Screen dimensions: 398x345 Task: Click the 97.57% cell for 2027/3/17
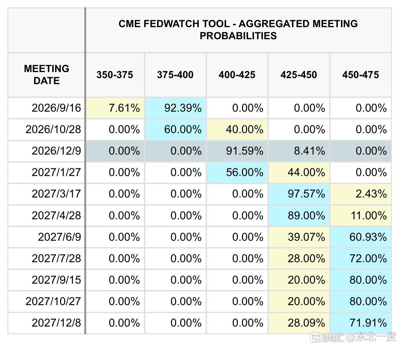pos(299,194)
